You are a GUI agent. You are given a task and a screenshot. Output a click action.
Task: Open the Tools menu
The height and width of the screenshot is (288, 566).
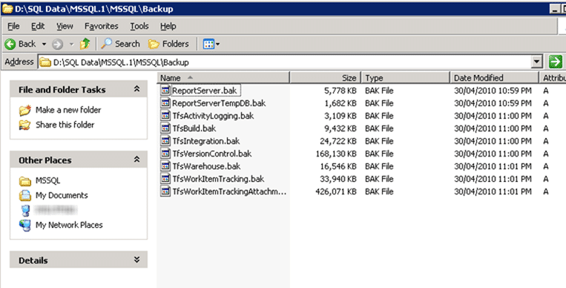click(139, 26)
